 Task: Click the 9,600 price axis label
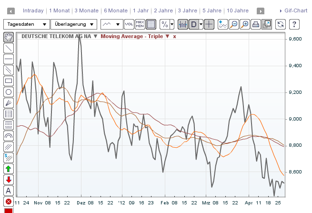pyautogui.click(x=295, y=39)
